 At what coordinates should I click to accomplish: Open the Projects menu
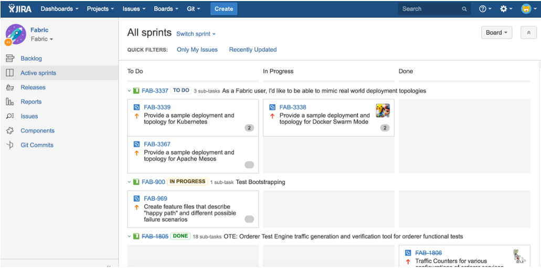[x=101, y=9]
